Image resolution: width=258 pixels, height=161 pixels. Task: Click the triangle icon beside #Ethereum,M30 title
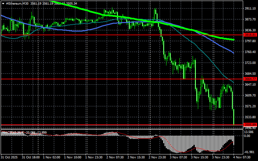[3, 4]
